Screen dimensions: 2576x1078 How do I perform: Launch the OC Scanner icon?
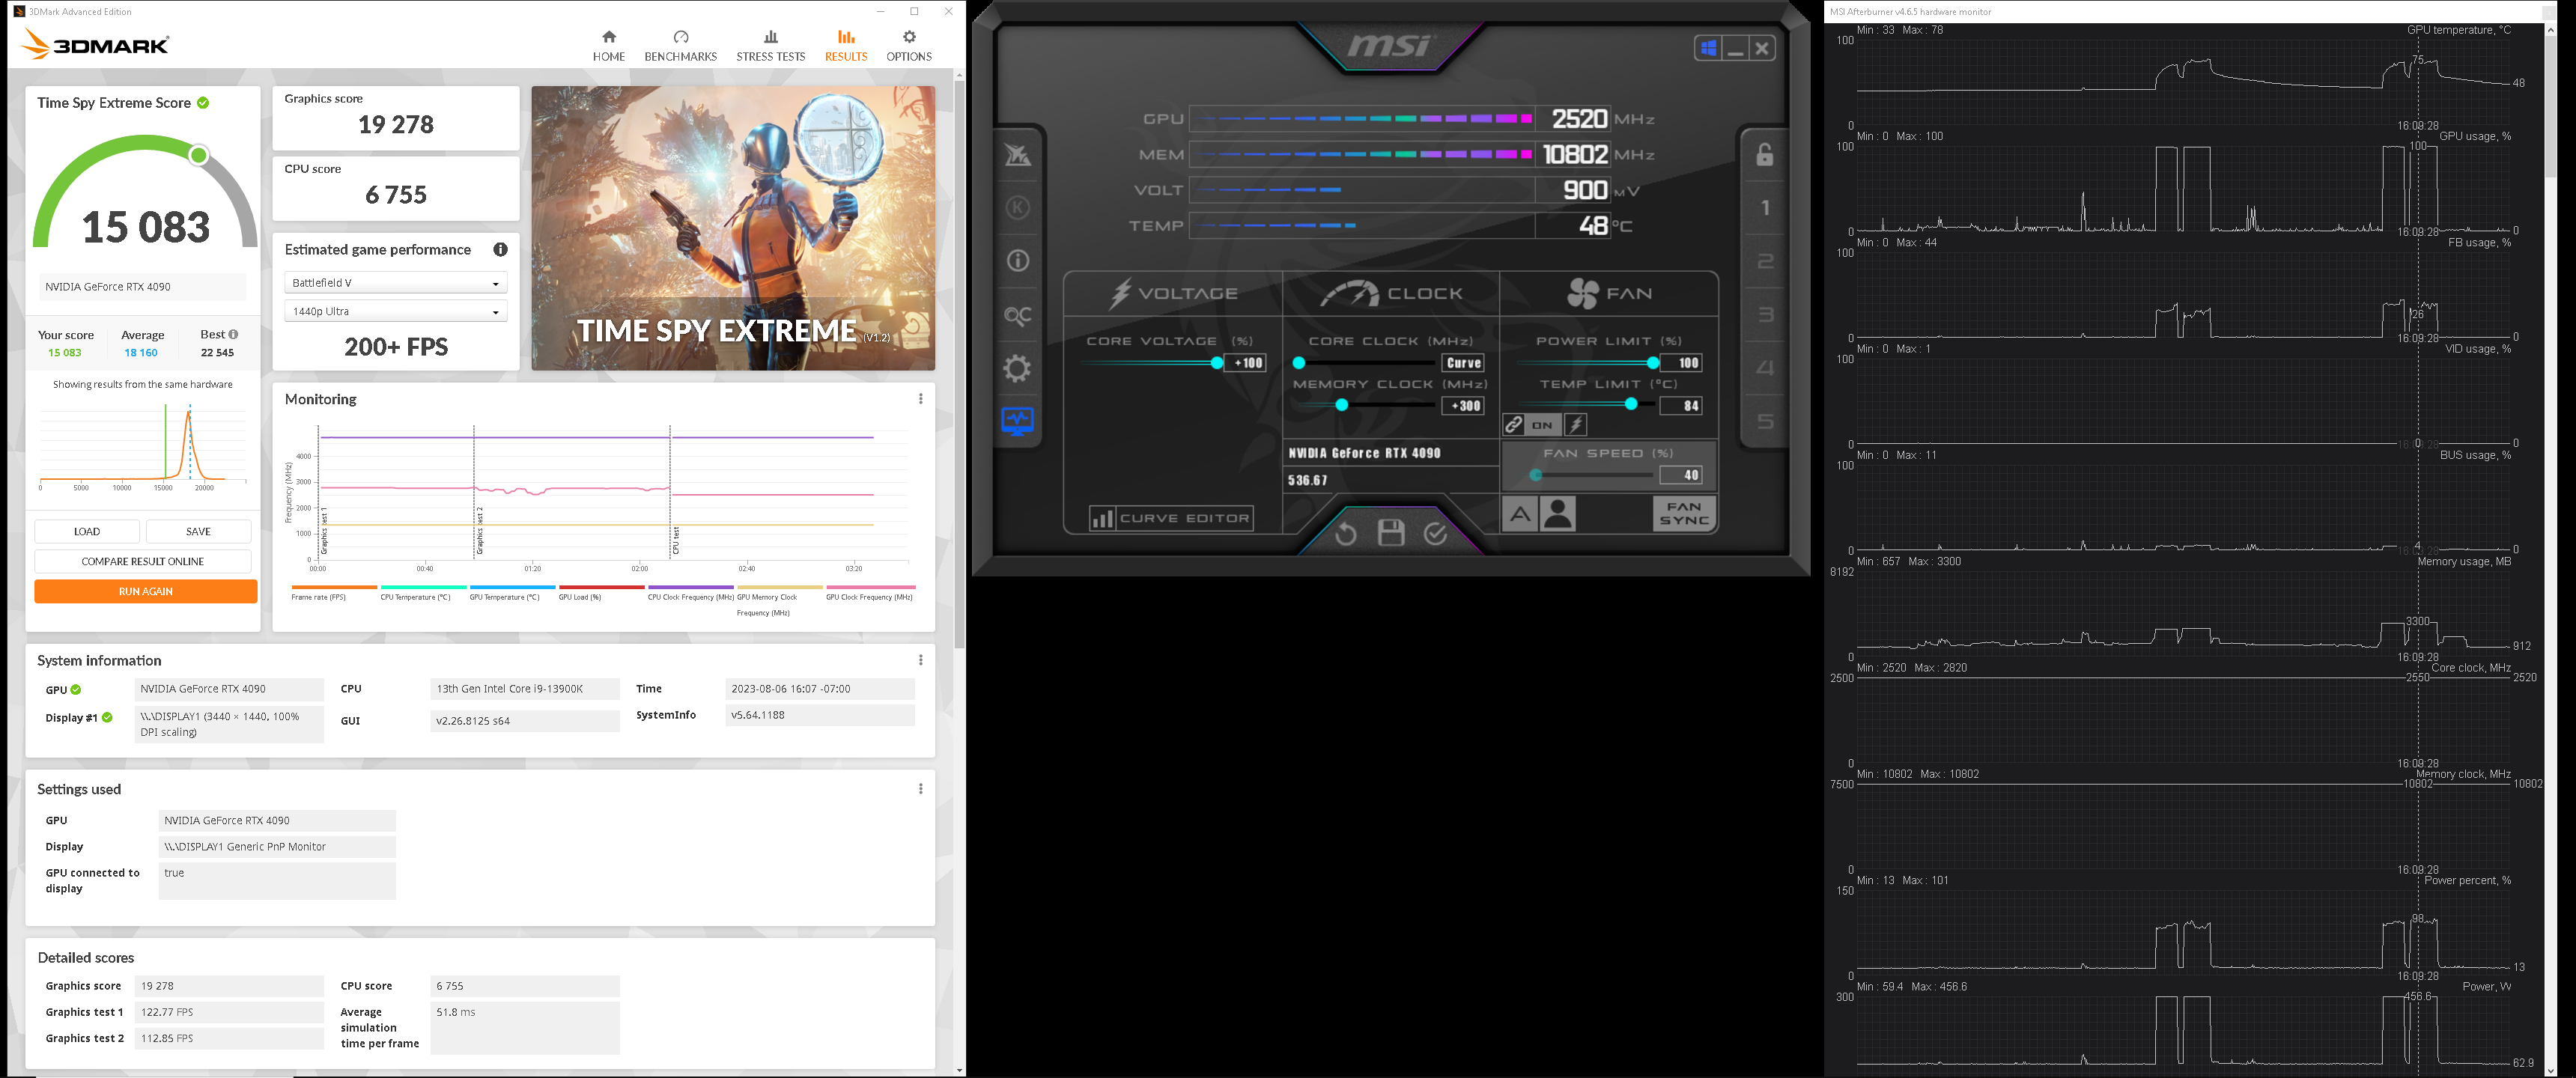point(1017,316)
